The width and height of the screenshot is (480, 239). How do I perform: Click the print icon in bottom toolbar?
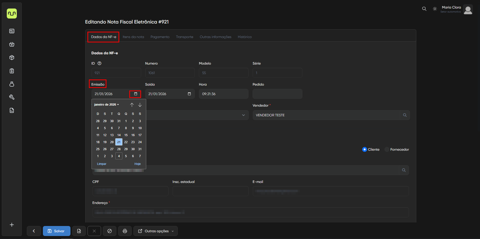(x=125, y=231)
